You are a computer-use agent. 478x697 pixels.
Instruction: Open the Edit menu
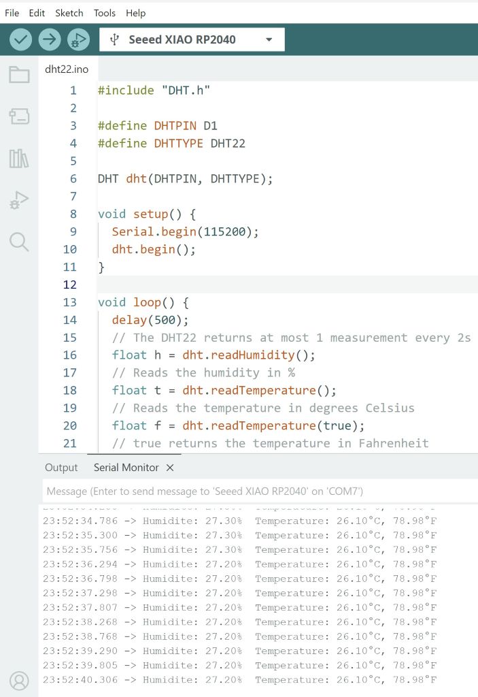37,13
